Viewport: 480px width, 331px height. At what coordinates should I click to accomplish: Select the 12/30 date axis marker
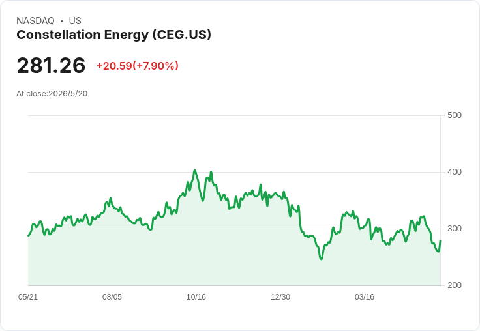[280, 296]
